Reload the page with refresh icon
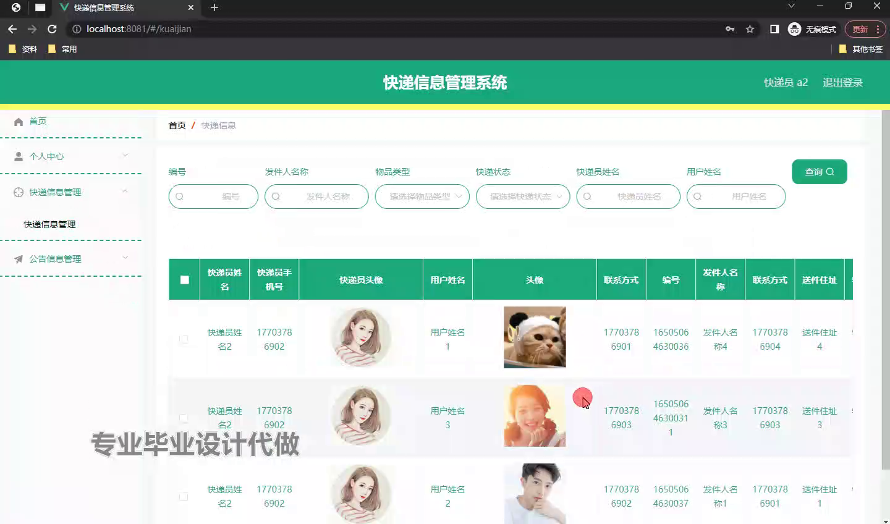The height and width of the screenshot is (524, 890). pyautogui.click(x=52, y=29)
